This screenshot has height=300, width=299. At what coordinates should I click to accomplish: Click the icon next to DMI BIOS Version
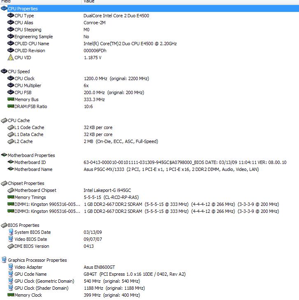[11, 246]
